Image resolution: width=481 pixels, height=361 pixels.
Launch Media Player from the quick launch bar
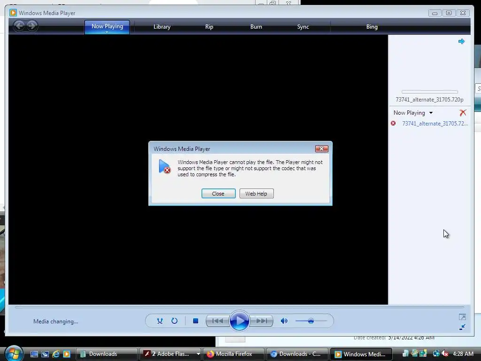[67, 354]
